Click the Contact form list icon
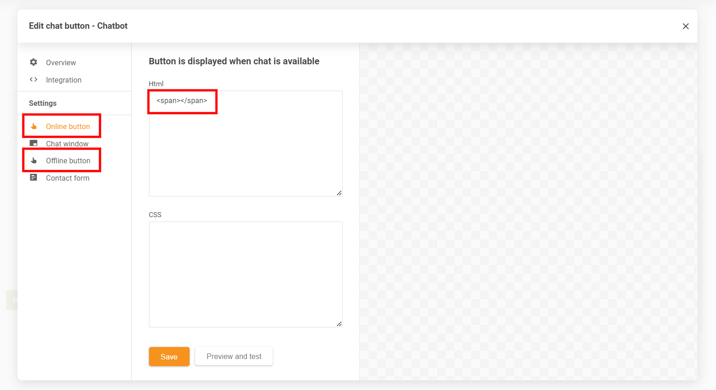Viewport: 716px width, 390px height. pos(33,177)
